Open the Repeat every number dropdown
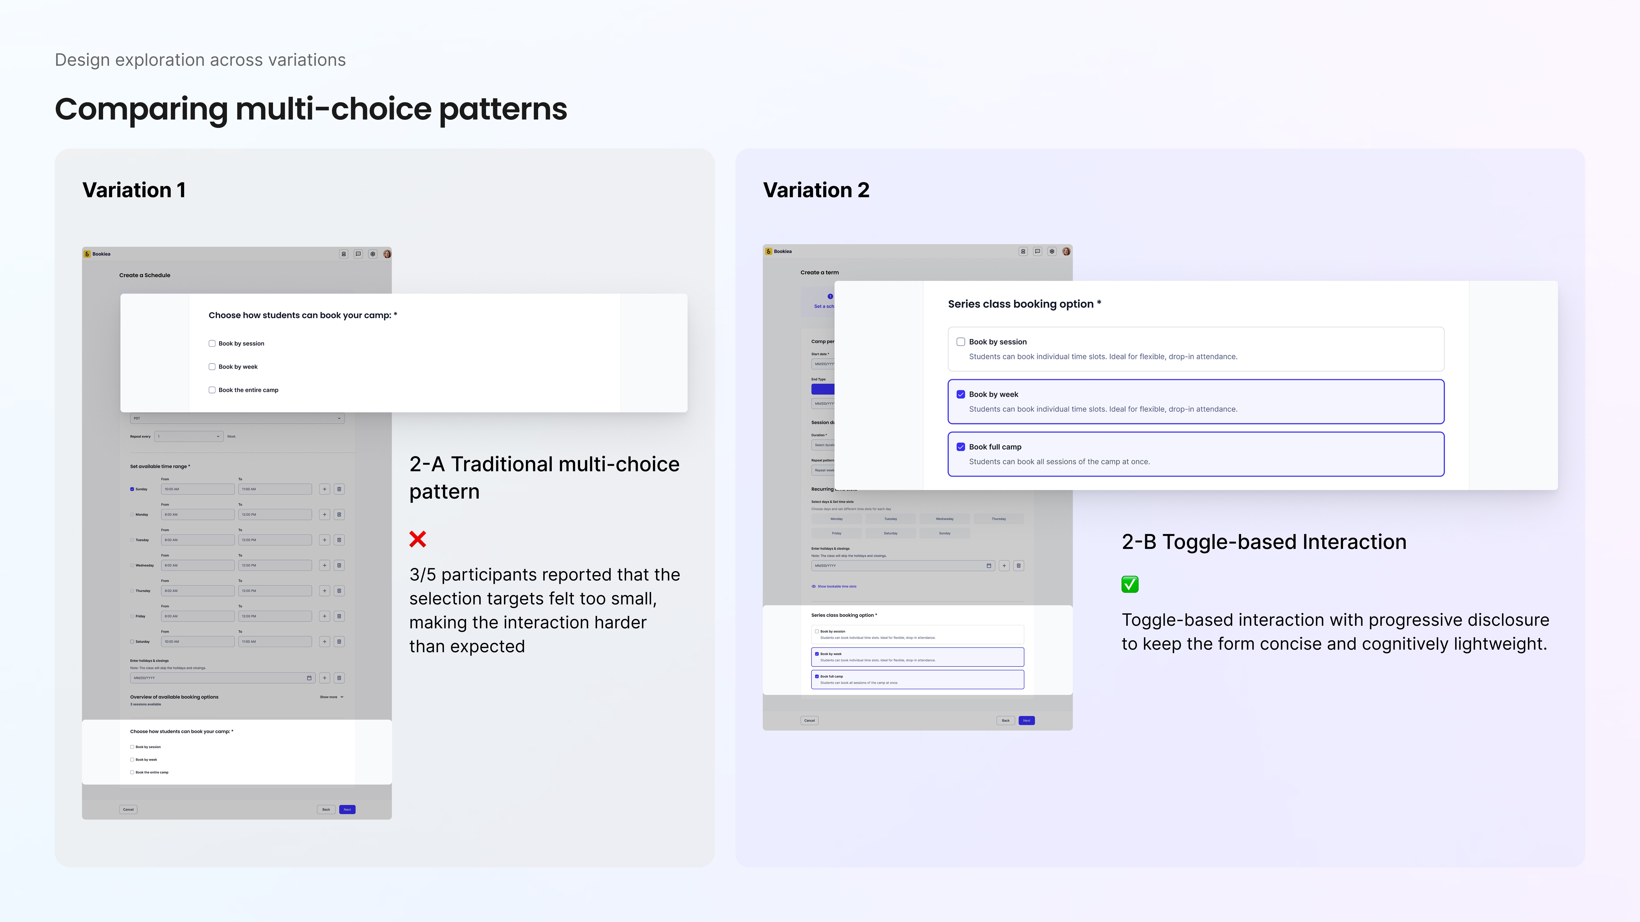1640x922 pixels. click(x=188, y=437)
